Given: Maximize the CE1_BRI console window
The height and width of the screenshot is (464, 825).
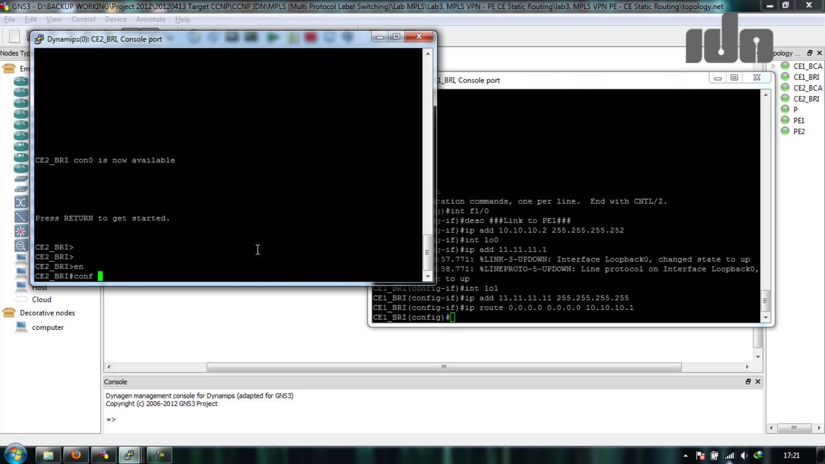Looking at the screenshot, I should click(734, 78).
